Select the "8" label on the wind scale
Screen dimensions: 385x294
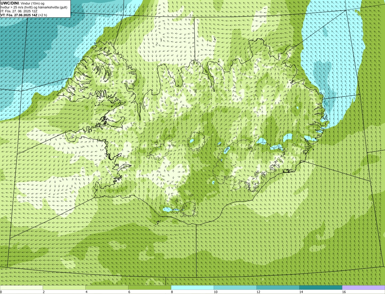172,292
